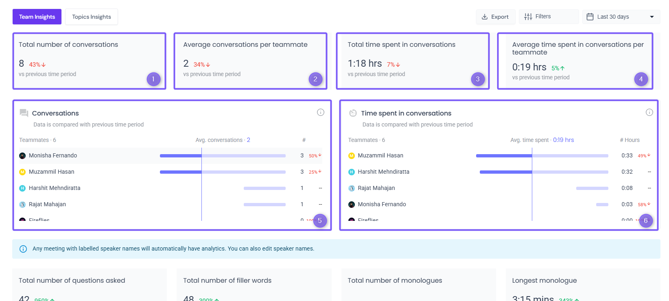Viewport: 669px width, 301px height.
Task: Open the Filters button
Action: coord(548,17)
